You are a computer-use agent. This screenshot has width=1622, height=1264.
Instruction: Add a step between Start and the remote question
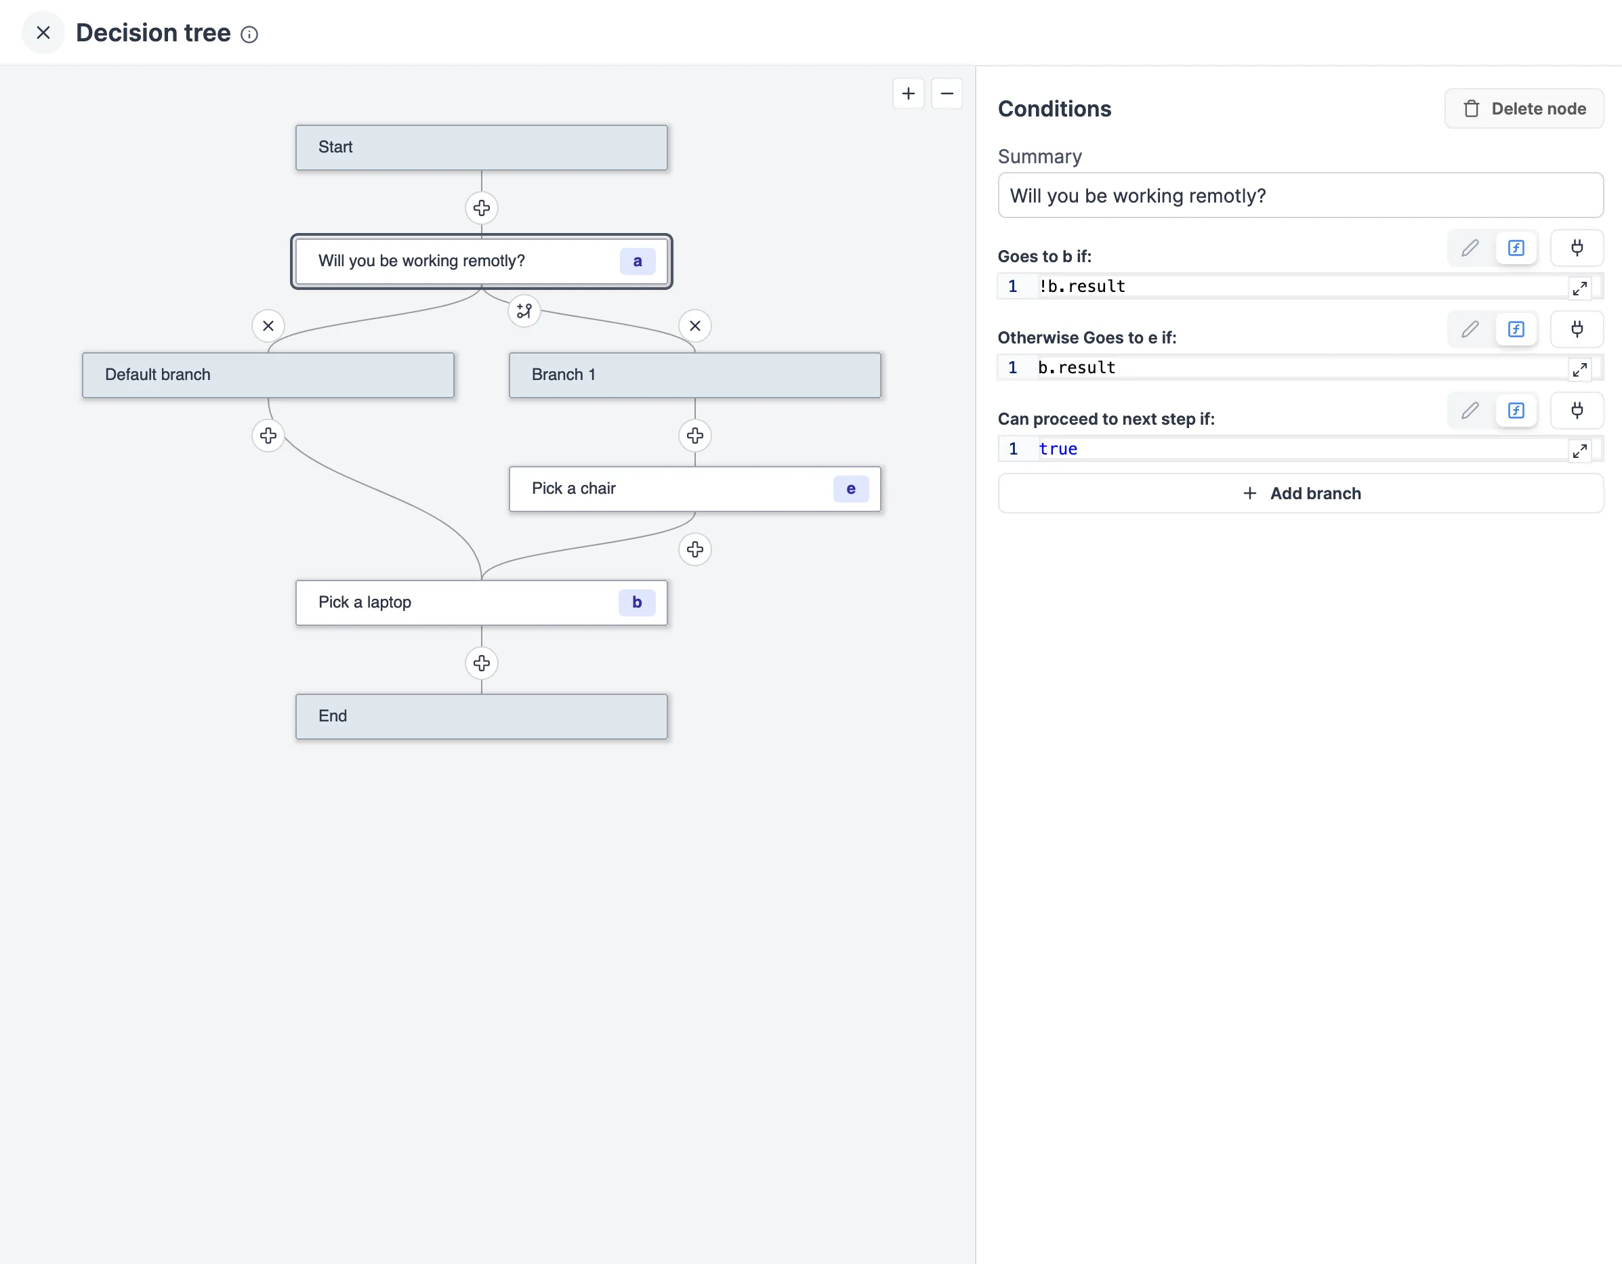(481, 208)
